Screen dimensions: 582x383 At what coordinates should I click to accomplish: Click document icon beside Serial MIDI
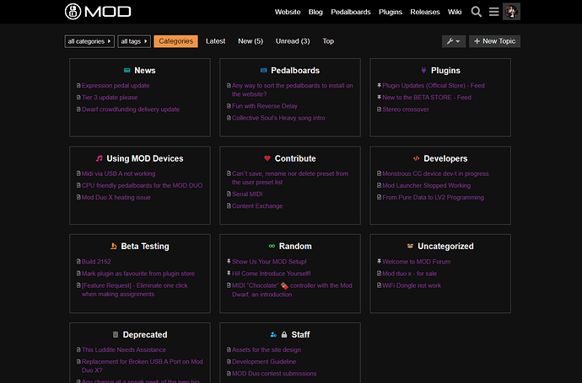pos(229,194)
